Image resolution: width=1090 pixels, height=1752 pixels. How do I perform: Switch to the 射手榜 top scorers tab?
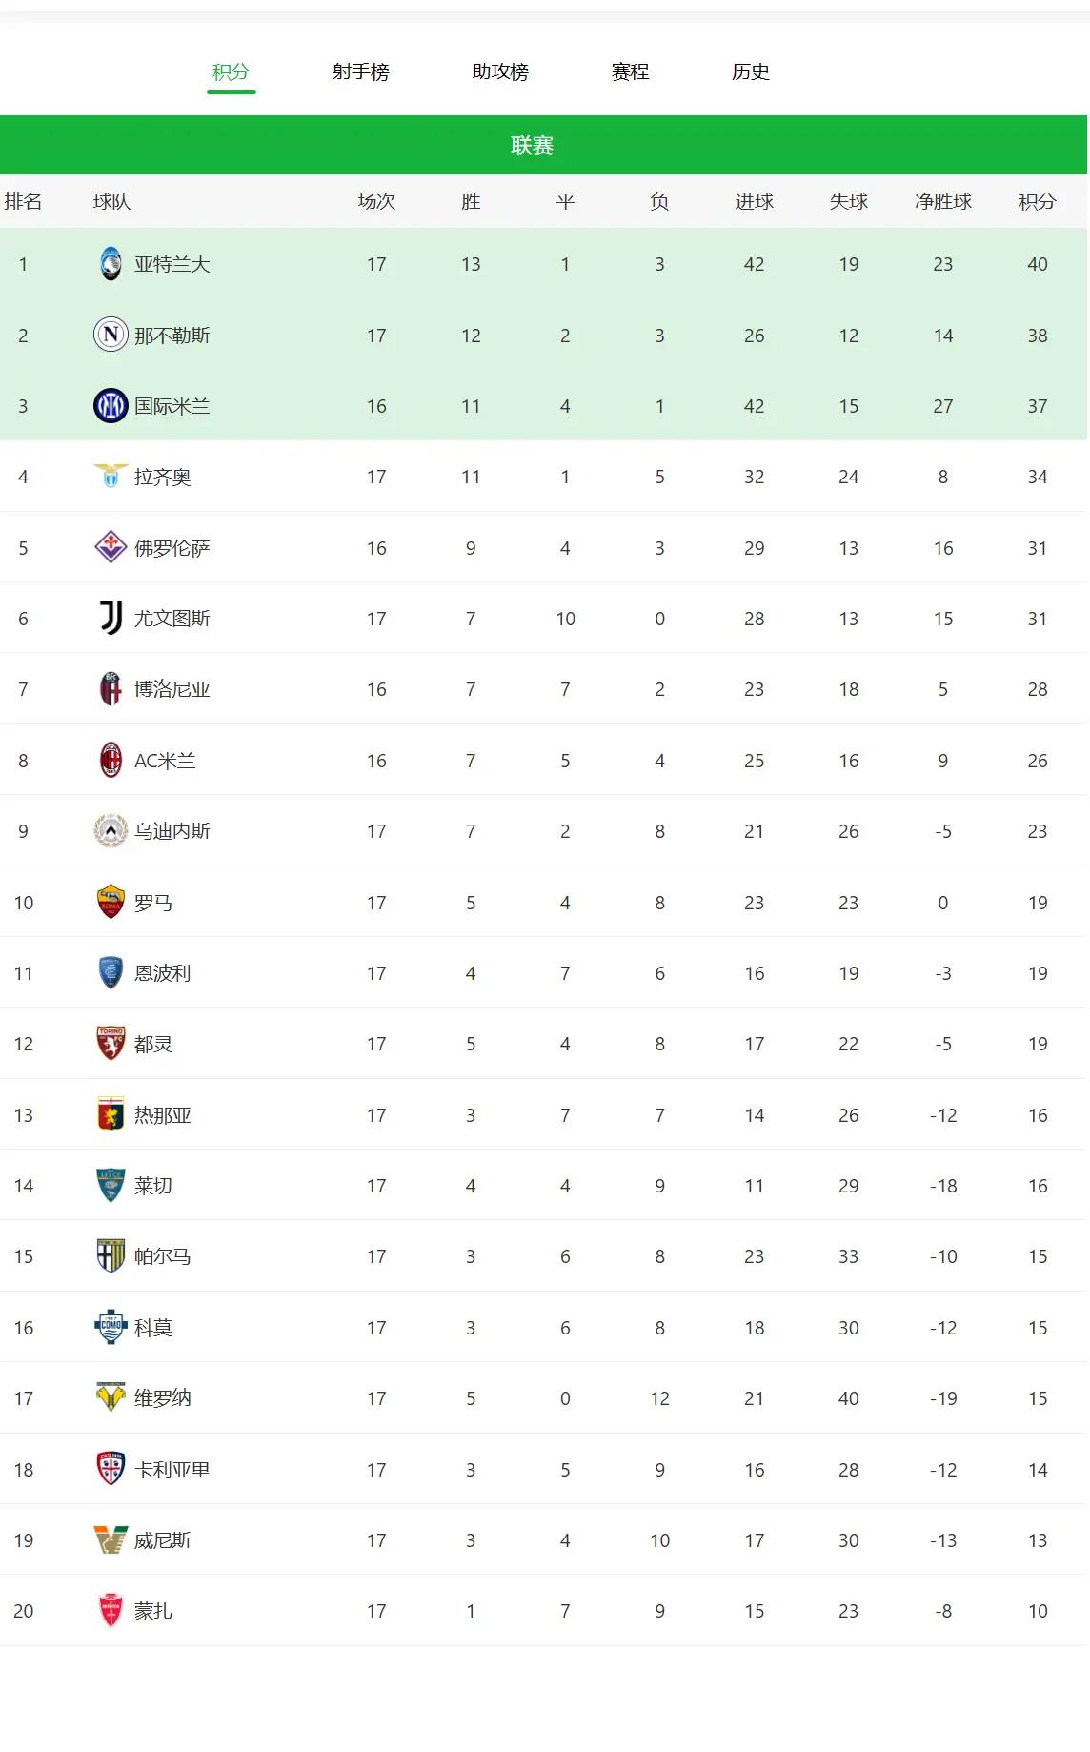(x=361, y=71)
